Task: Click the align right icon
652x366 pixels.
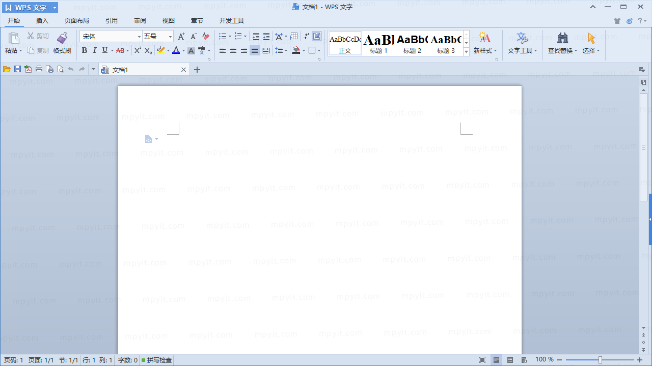Action: pyautogui.click(x=244, y=50)
